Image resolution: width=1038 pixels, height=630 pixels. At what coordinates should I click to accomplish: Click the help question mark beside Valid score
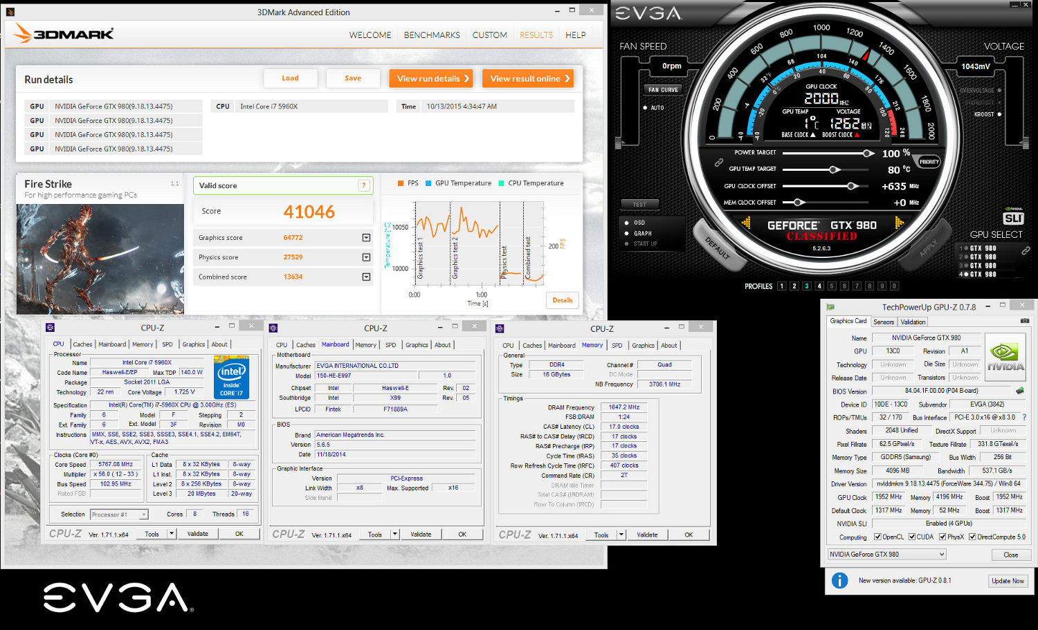tap(363, 185)
